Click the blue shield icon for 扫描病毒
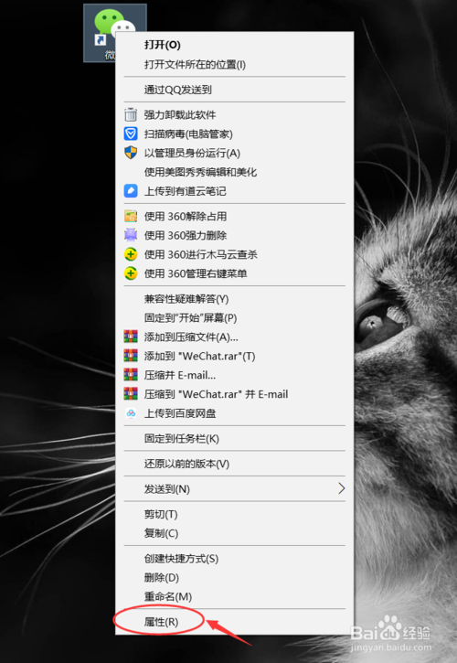Screen dimensions: 457x663 pos(131,134)
